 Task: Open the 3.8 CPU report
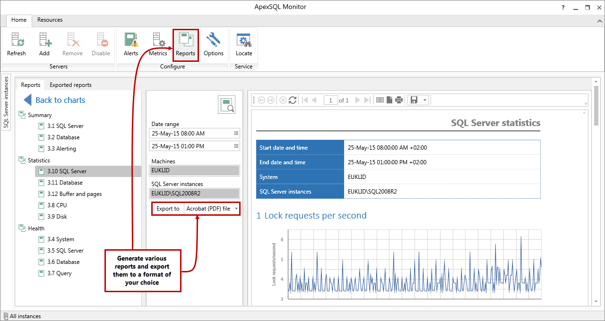coord(57,205)
